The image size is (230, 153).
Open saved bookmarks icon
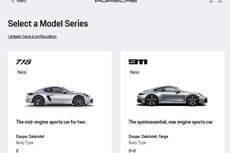211,1
